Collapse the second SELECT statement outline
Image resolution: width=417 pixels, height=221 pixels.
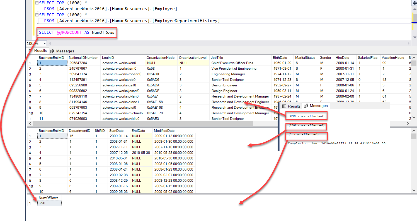tap(37, 14)
